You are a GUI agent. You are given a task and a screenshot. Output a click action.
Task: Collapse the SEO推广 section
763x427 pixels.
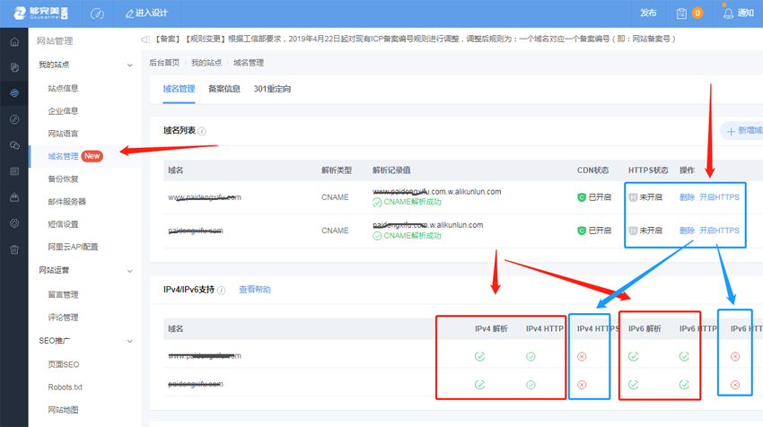(x=130, y=341)
